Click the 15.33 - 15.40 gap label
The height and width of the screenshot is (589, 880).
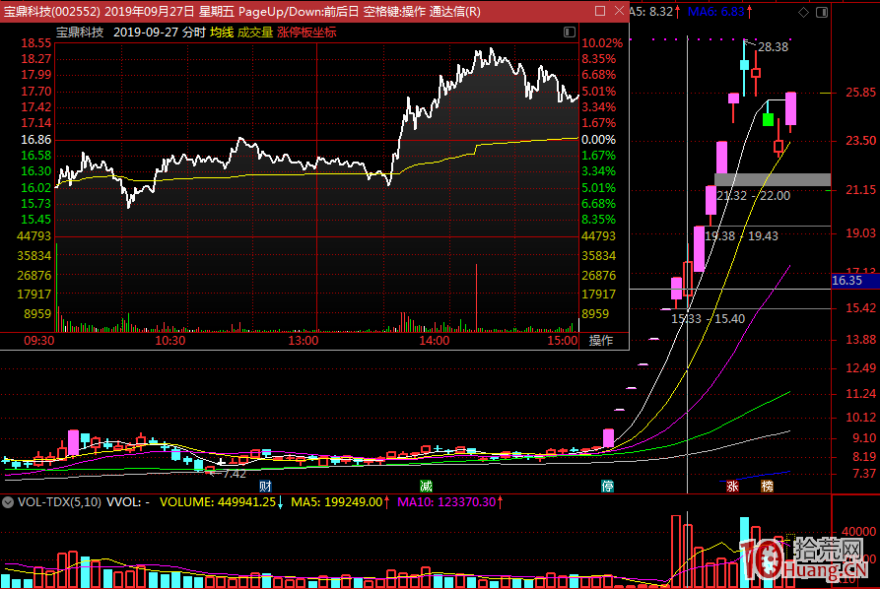[709, 318]
